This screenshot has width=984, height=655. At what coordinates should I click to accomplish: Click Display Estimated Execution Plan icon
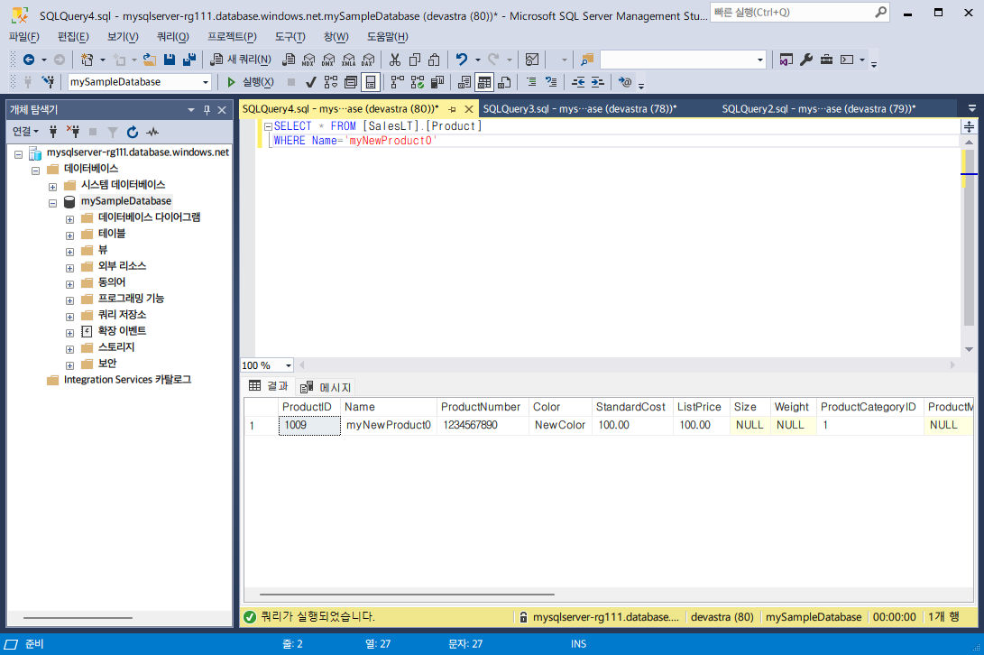pyautogui.click(x=331, y=81)
